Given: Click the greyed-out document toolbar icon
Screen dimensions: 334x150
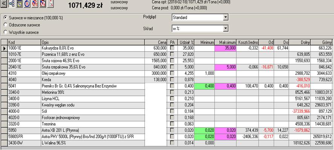Looking at the screenshot, I should click(51, 4).
